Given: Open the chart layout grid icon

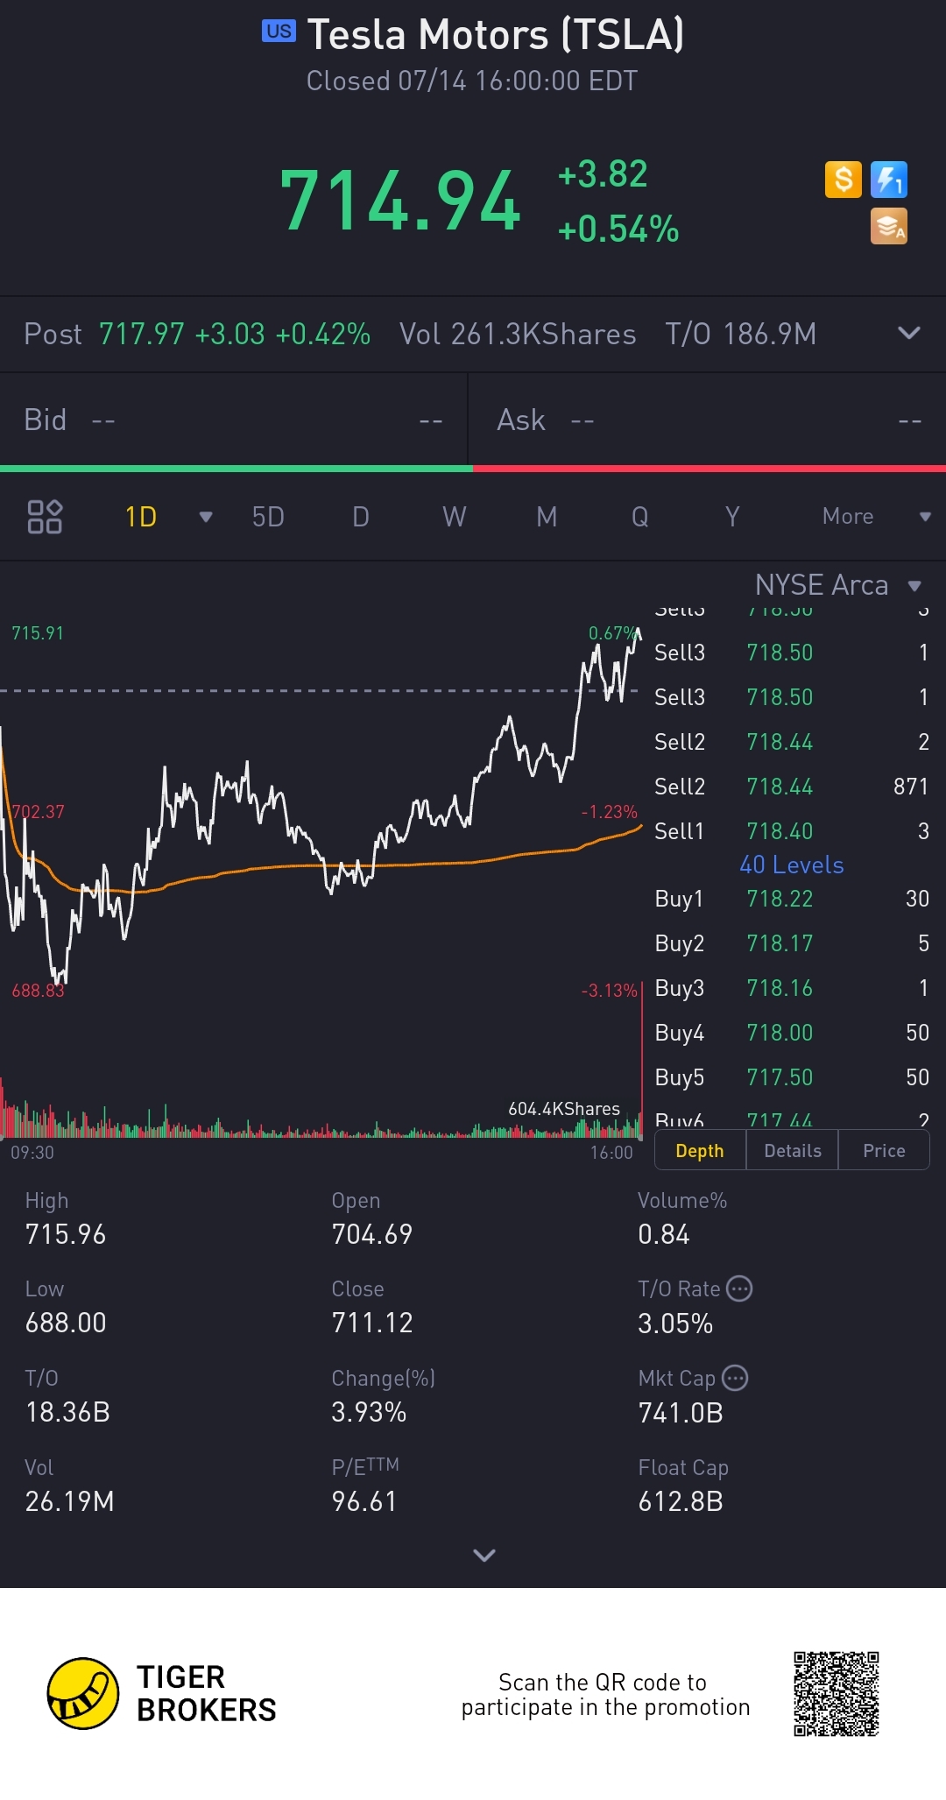Looking at the screenshot, I should point(45,517).
